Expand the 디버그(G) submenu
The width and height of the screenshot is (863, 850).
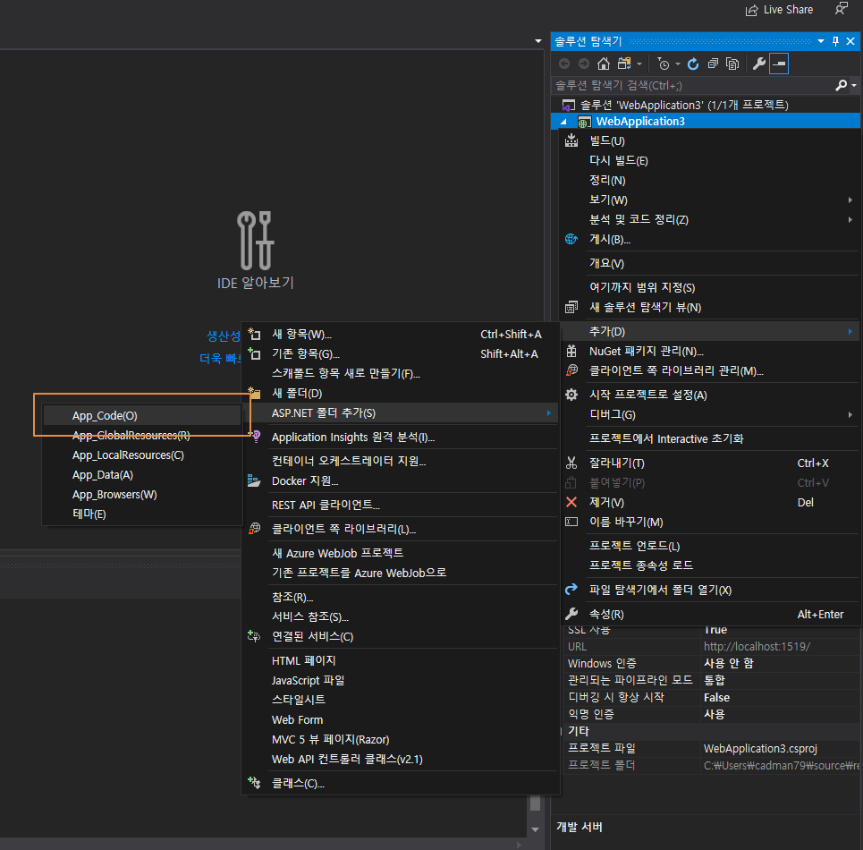(x=709, y=414)
